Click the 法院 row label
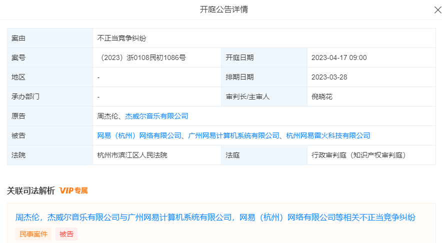 click(x=18, y=155)
